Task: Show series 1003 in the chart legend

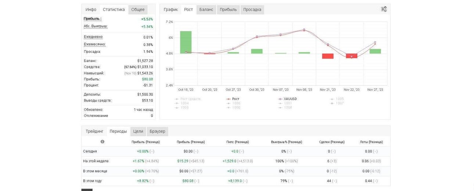Action: pos(182,108)
